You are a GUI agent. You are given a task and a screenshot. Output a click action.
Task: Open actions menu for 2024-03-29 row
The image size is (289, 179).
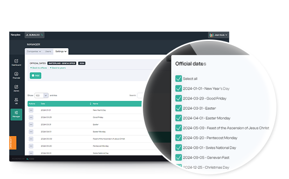(x=31, y=117)
